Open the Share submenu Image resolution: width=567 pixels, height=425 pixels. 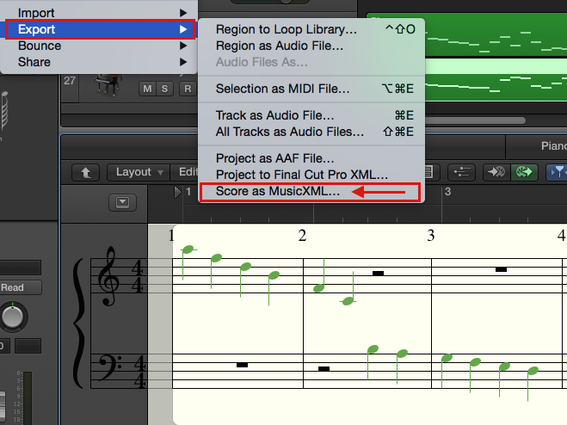click(98, 62)
